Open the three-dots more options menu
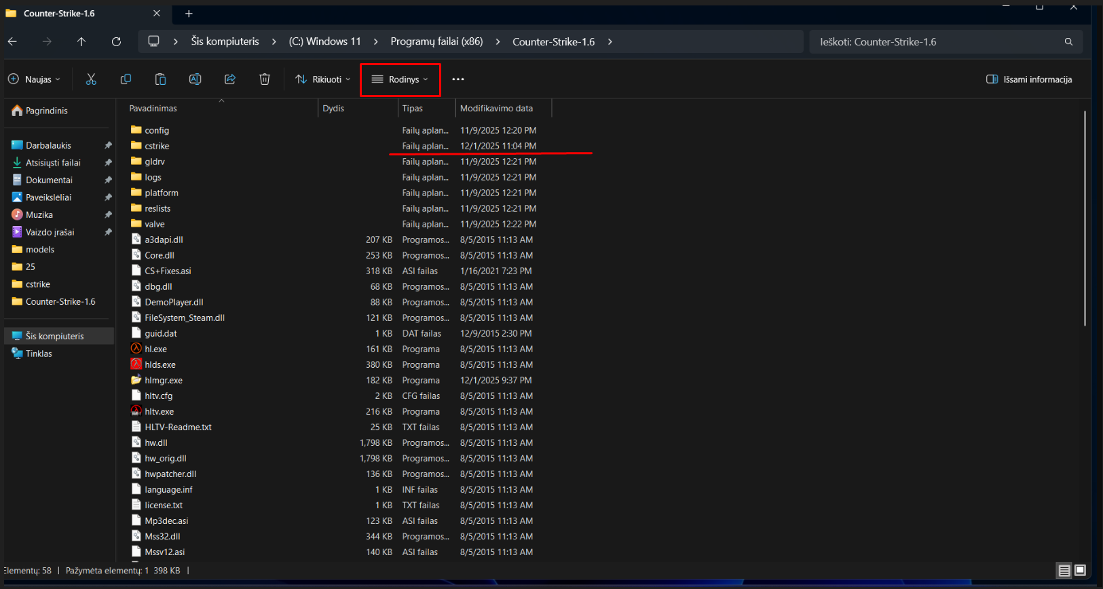This screenshot has height=589, width=1103. [458, 79]
